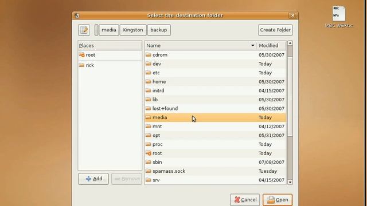Click the folder icon next to mnt
The width and height of the screenshot is (367, 206).
[149, 126]
